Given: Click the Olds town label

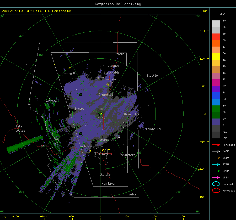Looking at the screenshot, I should pyautogui.click(x=100, y=109).
